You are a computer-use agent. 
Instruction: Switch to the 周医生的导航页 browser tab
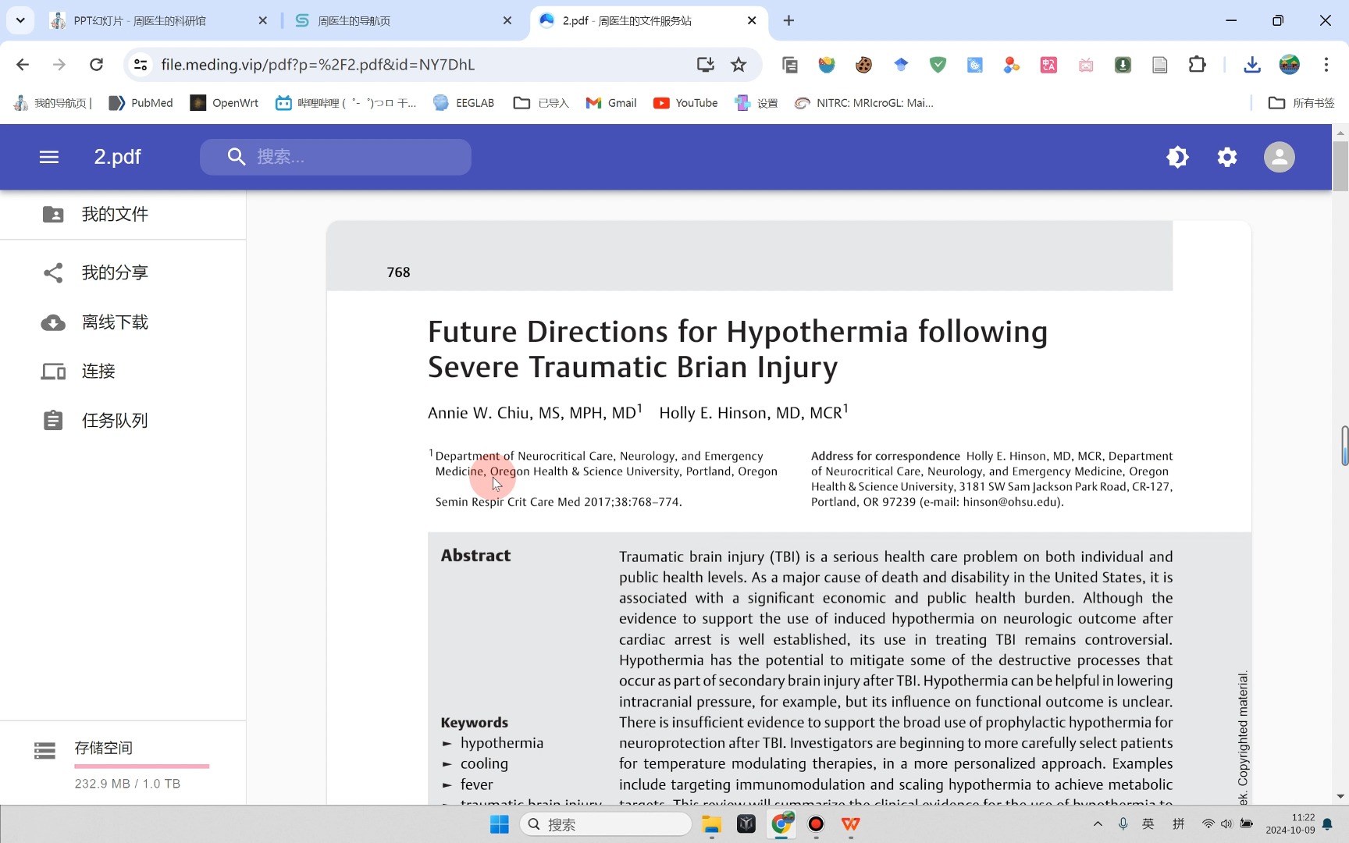pos(398,21)
